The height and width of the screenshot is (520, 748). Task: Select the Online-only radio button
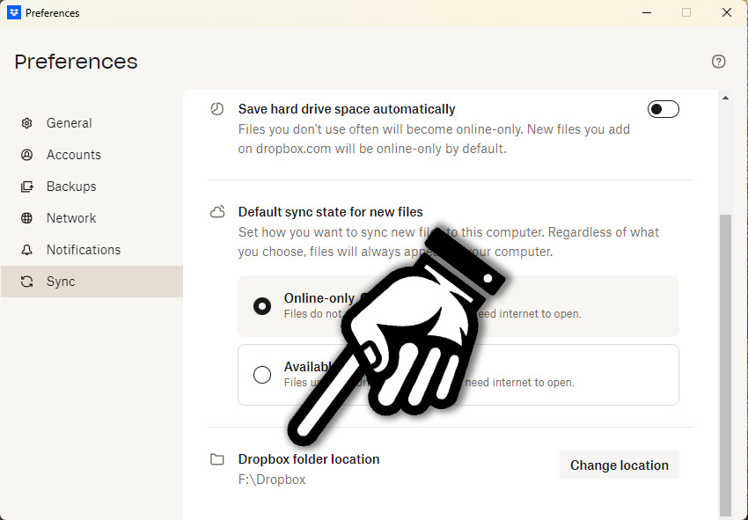pyautogui.click(x=262, y=306)
